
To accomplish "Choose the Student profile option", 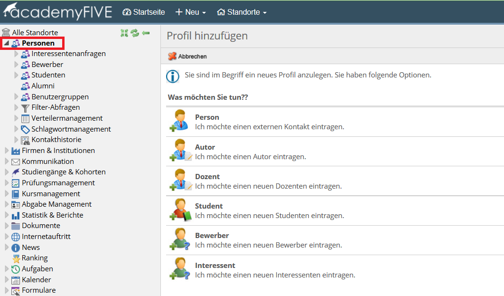I will (x=335, y=210).
